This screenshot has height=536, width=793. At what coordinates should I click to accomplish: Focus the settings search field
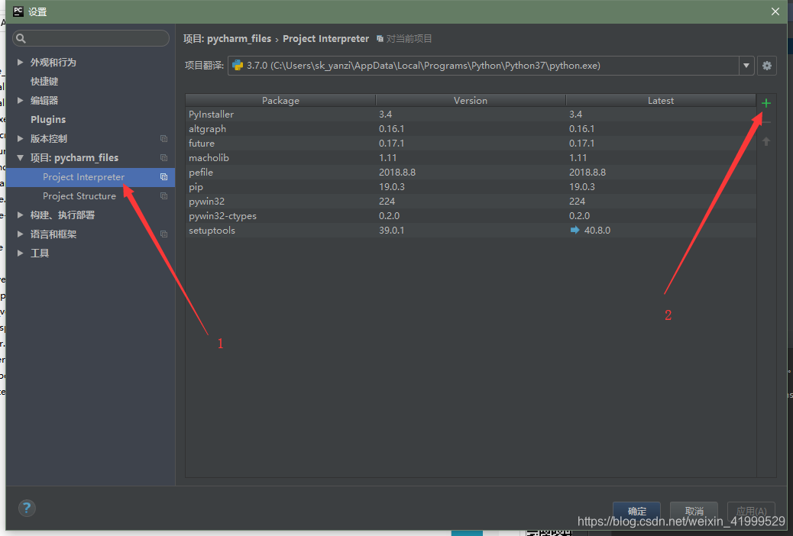coord(91,38)
